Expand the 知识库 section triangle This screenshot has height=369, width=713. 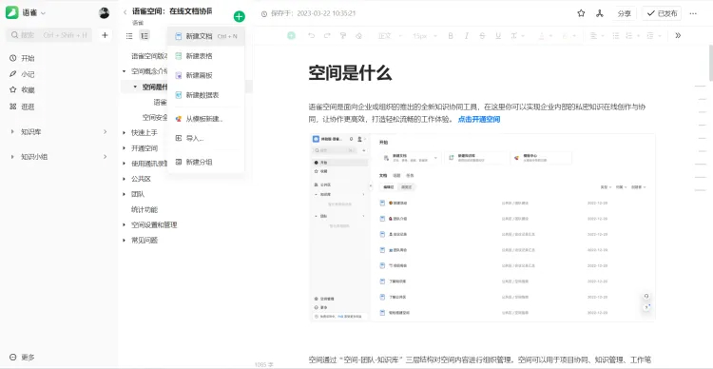pos(12,132)
